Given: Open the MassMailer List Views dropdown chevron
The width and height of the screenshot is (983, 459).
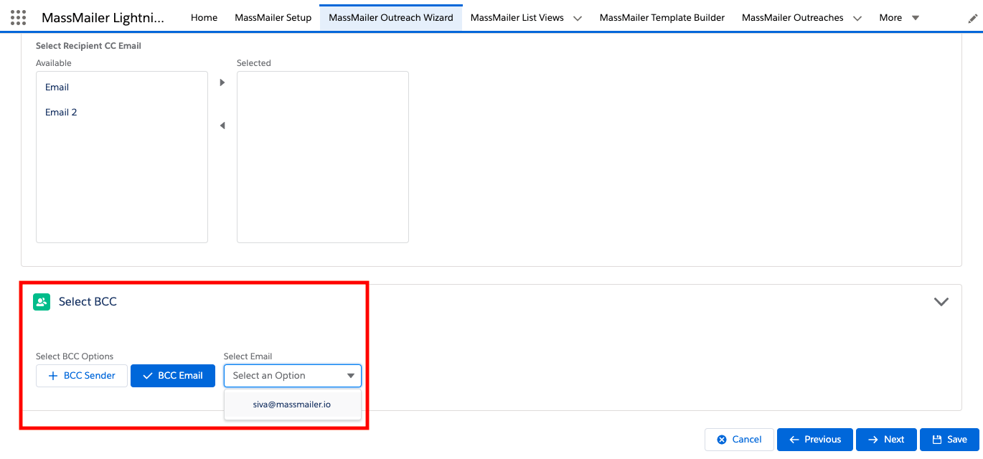Looking at the screenshot, I should (578, 18).
